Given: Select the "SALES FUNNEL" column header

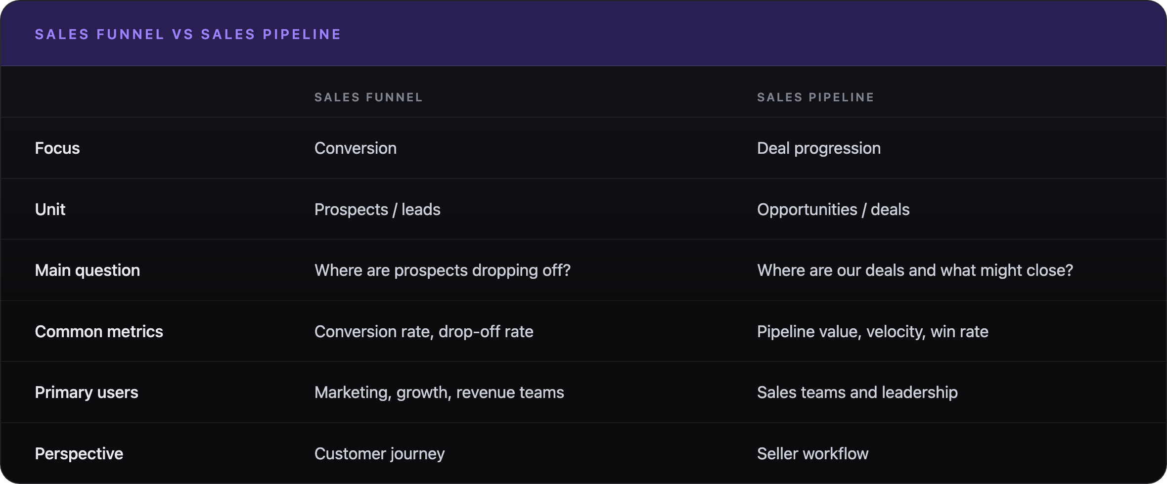Looking at the screenshot, I should [368, 97].
